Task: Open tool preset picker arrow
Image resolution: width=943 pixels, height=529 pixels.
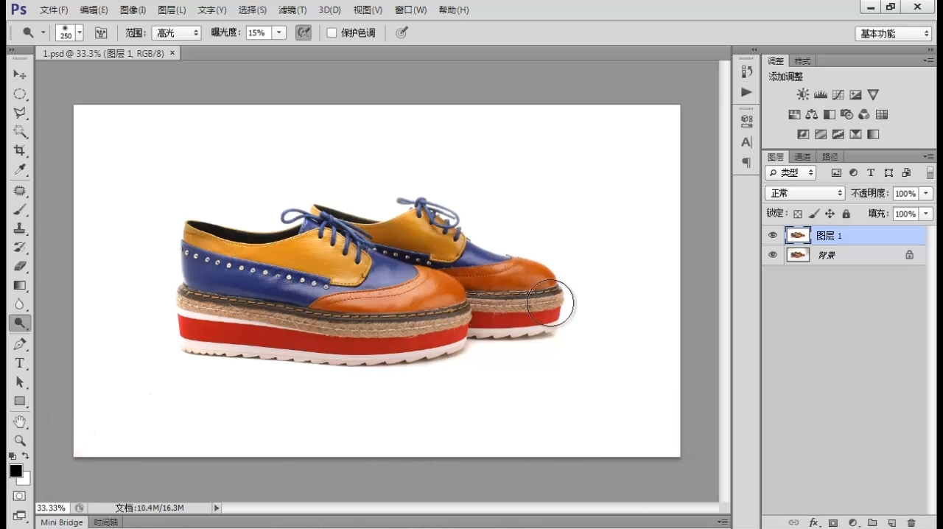Action: pos(43,33)
